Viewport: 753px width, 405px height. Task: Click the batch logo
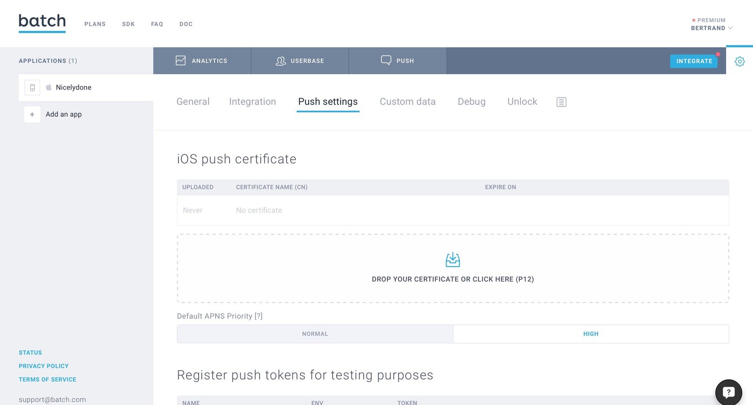coord(42,22)
